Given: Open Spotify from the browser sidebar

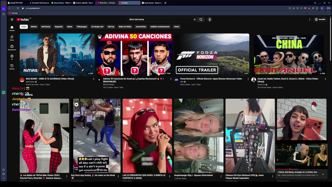Looking at the screenshot, I should point(3,92).
